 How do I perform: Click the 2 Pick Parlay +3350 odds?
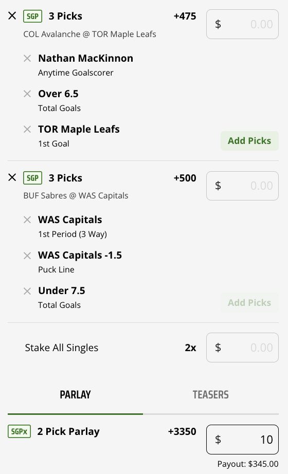(182, 431)
